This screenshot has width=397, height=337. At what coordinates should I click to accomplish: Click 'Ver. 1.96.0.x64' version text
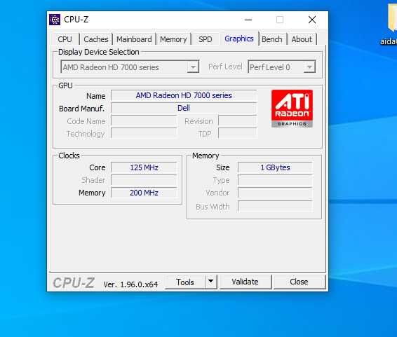coord(130,284)
